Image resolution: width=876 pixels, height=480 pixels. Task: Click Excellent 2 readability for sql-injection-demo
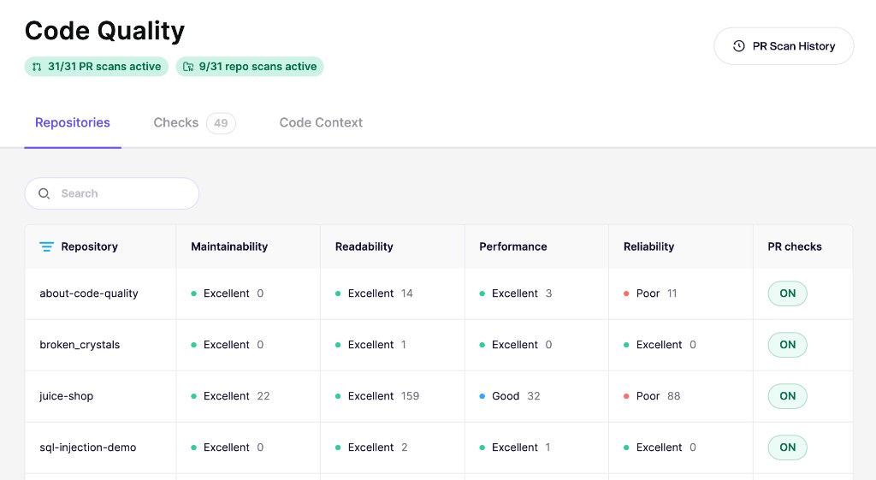click(371, 447)
